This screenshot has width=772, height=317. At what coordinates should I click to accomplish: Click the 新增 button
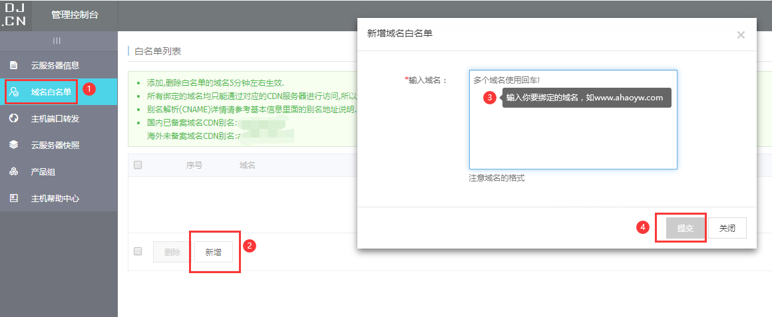[x=213, y=252]
